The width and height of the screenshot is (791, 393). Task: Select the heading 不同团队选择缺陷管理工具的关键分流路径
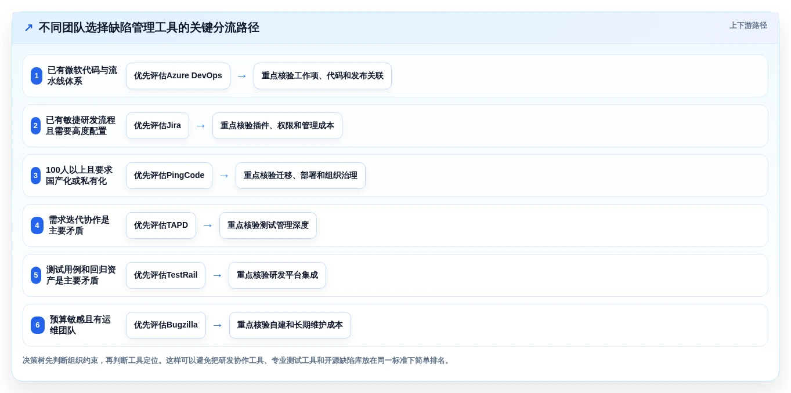(x=149, y=28)
